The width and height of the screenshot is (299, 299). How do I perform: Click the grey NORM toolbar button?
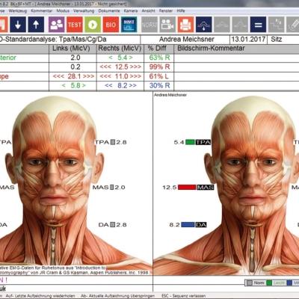pyautogui.click(x=149, y=25)
